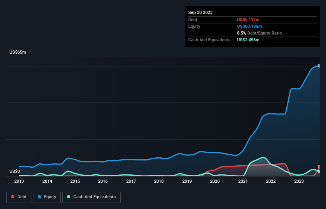Toggle Cash And Equivalents legend button

pyautogui.click(x=91, y=197)
